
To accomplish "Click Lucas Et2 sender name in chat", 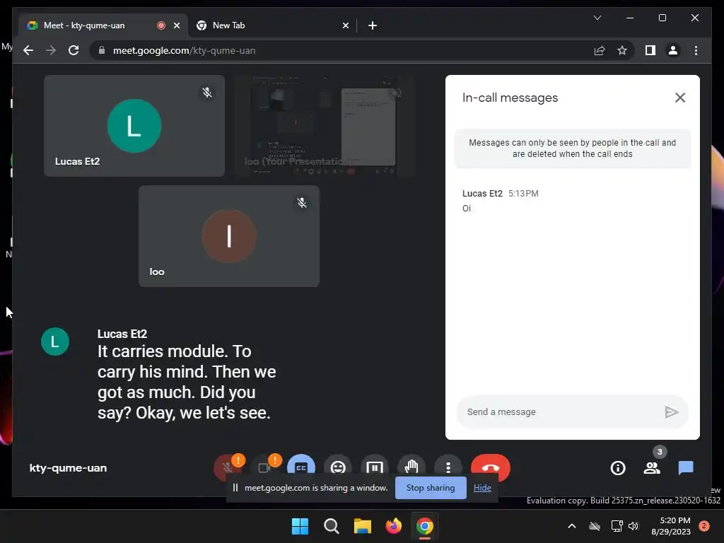I will (482, 194).
